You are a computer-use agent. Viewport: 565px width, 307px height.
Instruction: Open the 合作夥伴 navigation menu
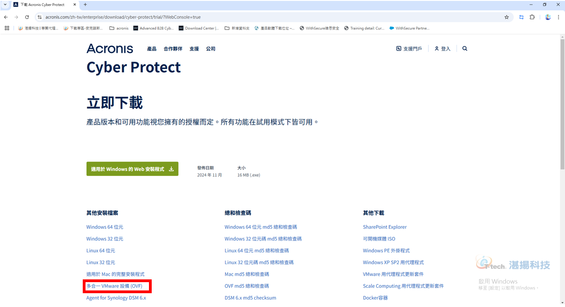(173, 49)
